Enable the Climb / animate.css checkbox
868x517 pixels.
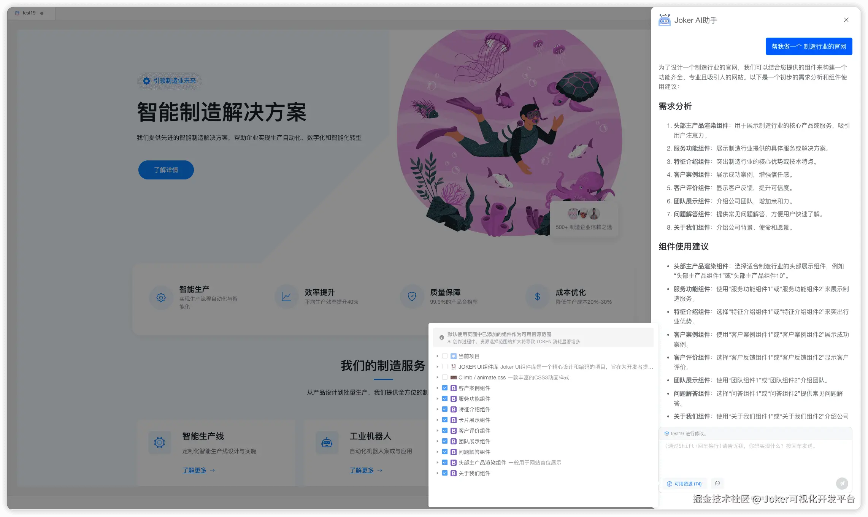[445, 377]
